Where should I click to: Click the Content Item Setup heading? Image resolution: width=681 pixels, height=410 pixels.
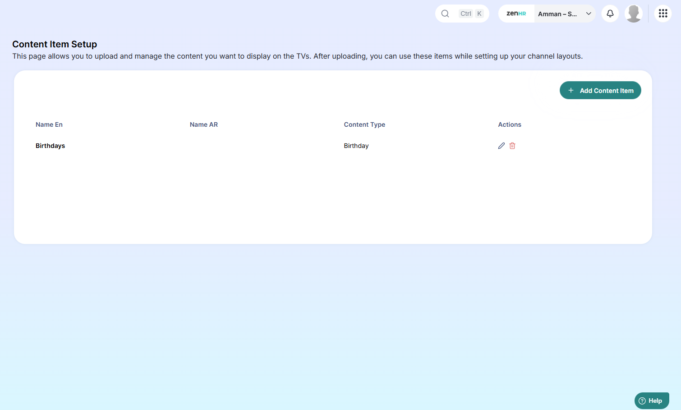pyautogui.click(x=55, y=44)
